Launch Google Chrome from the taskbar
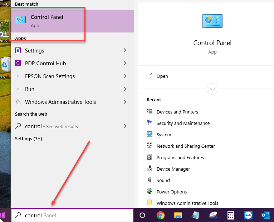Image resolution: width=274 pixels, height=222 pixels. (x=160, y=215)
